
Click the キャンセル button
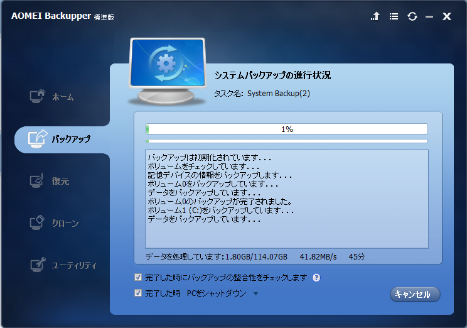[415, 294]
